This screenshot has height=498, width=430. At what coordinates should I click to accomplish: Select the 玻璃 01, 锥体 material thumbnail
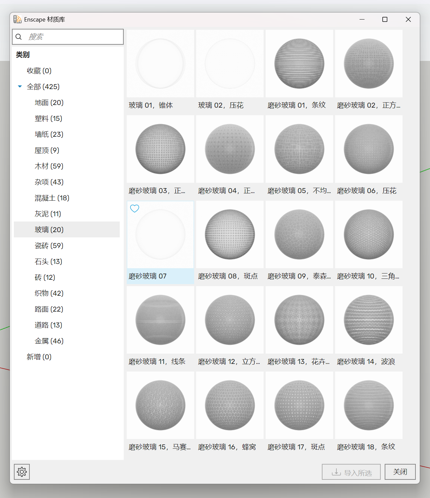(160, 64)
